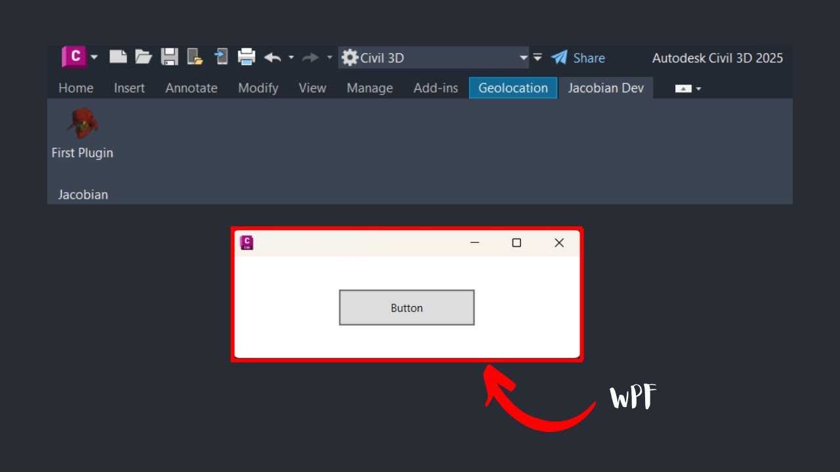Expand the redo history dropdown arrow
The width and height of the screenshot is (840, 472).
click(x=329, y=58)
